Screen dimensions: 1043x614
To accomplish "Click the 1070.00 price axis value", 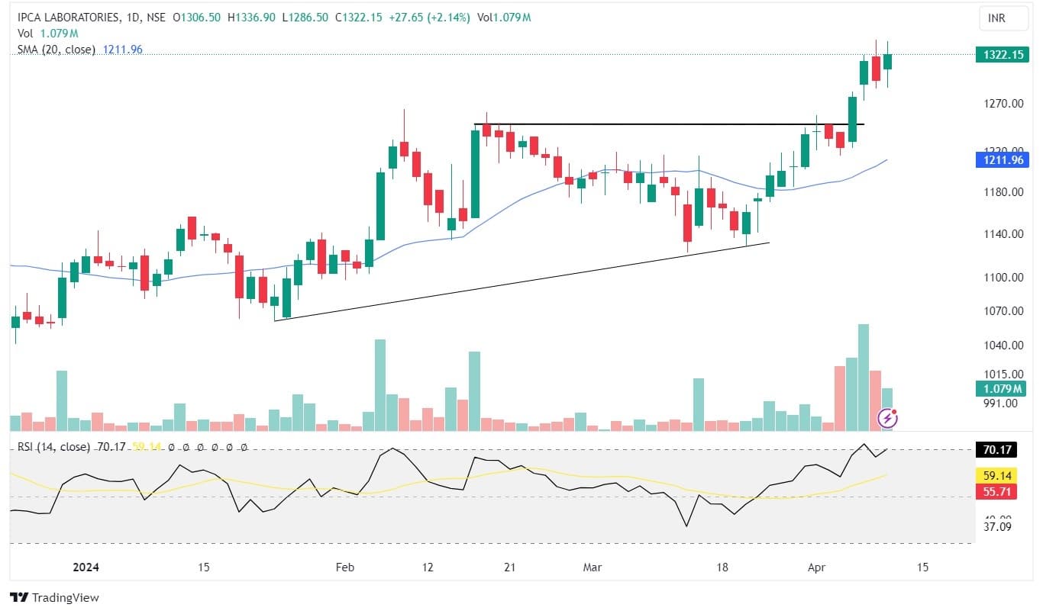I will [1002, 311].
